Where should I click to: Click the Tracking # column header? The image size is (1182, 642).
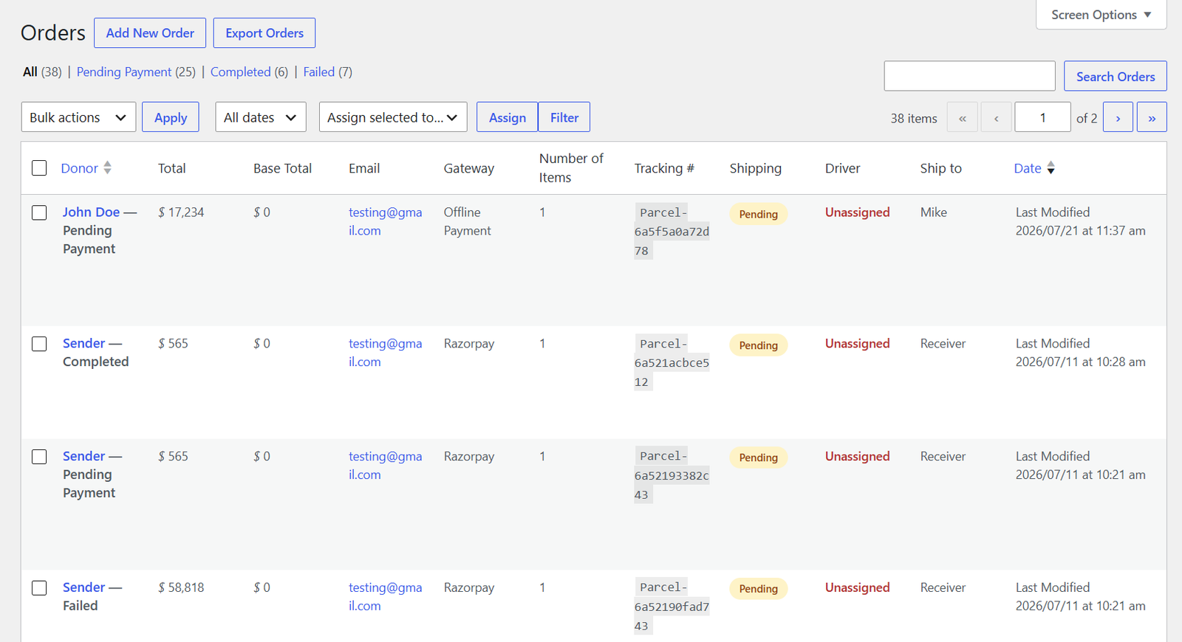coord(664,168)
